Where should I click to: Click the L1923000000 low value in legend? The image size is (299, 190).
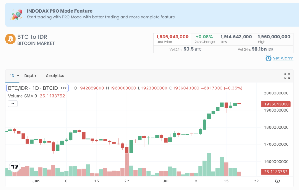click(152, 88)
